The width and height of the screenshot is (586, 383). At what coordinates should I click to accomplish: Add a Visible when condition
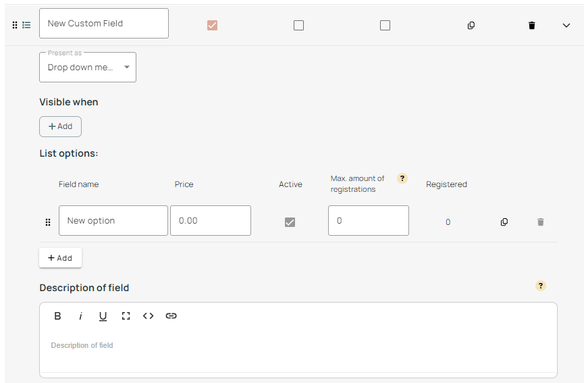click(60, 126)
